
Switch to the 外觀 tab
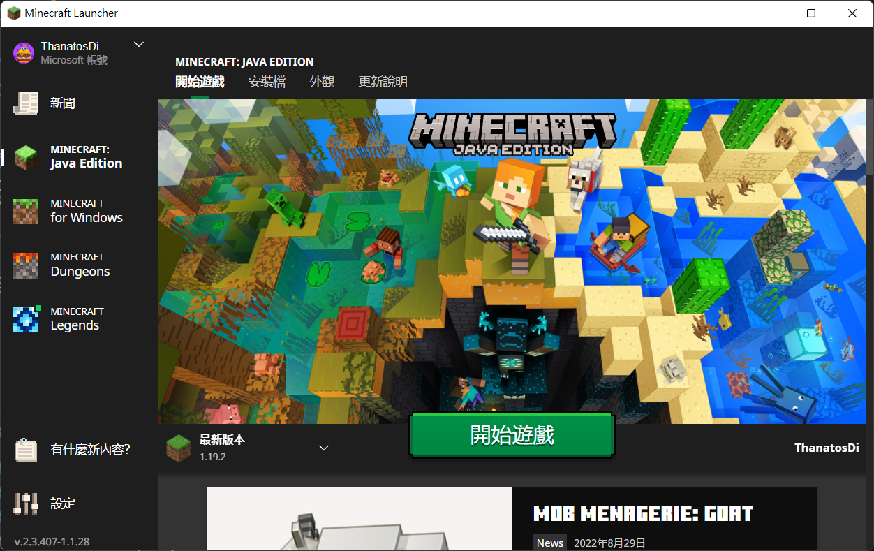tap(322, 82)
